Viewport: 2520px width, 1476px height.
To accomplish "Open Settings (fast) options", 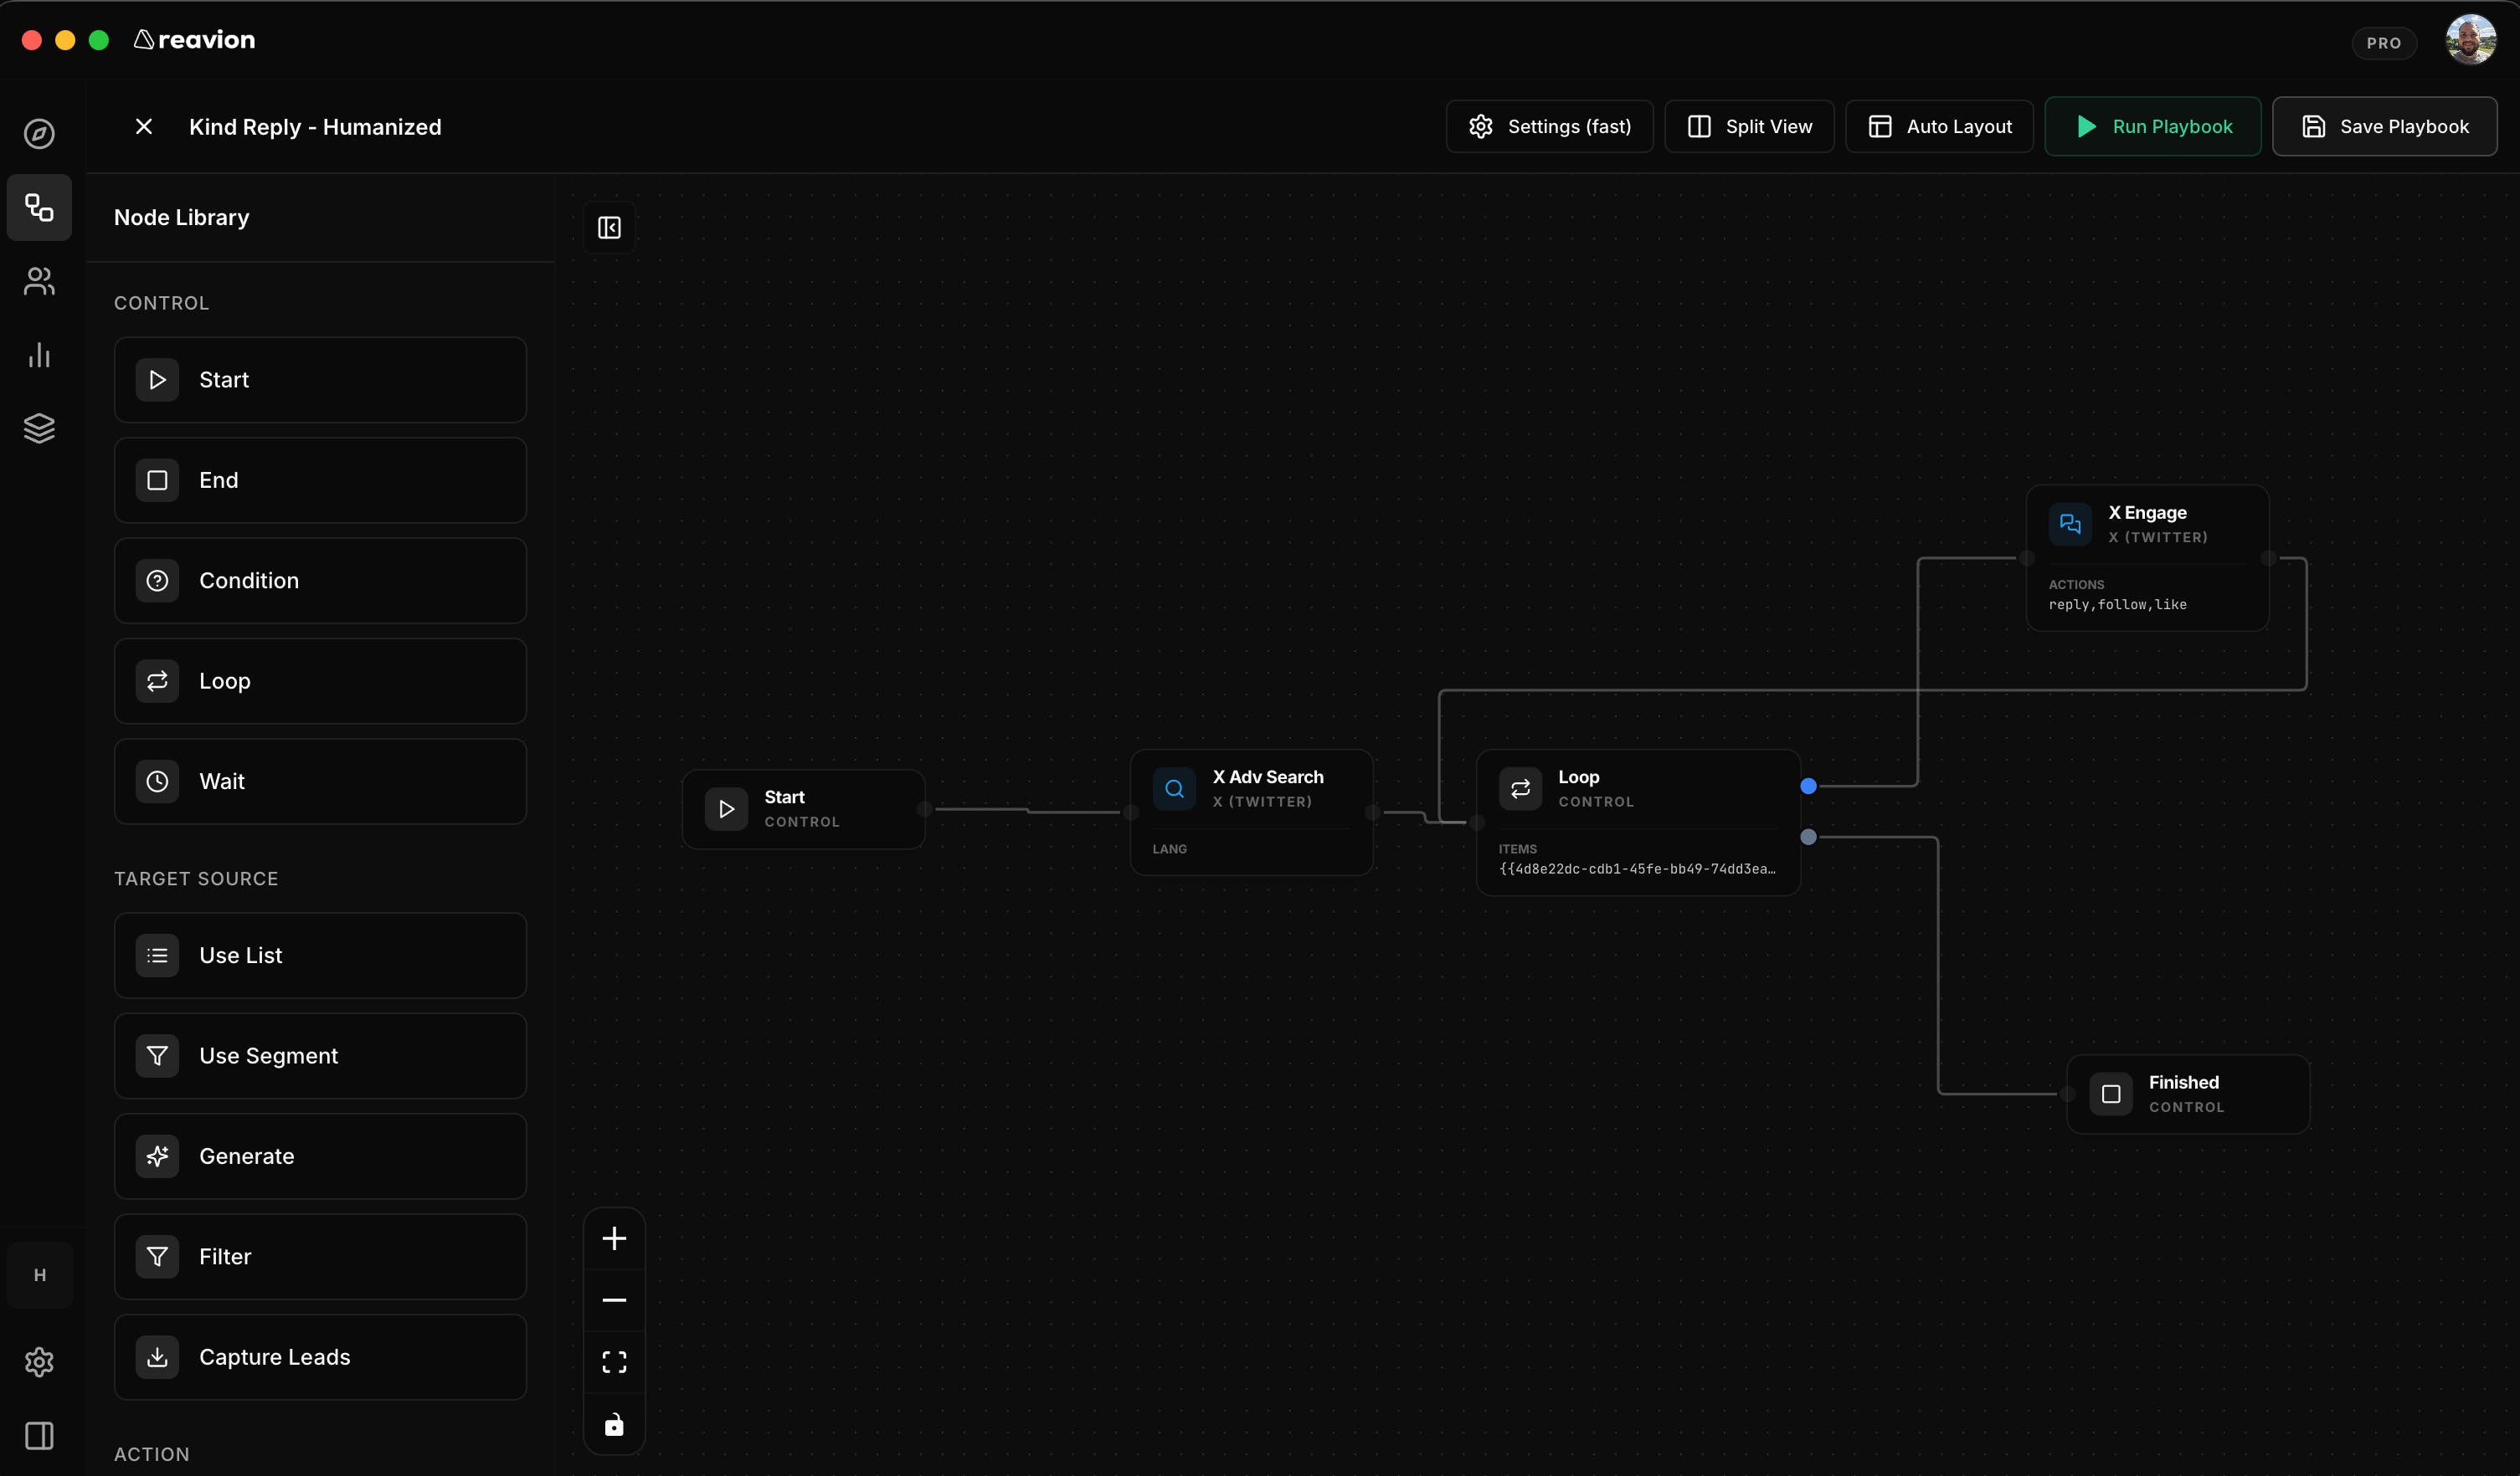I will point(1549,127).
